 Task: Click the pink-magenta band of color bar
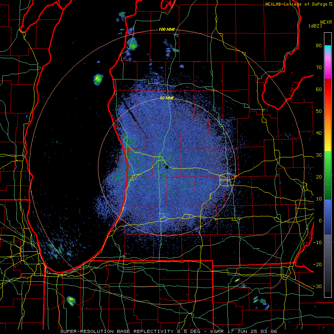[328, 67]
